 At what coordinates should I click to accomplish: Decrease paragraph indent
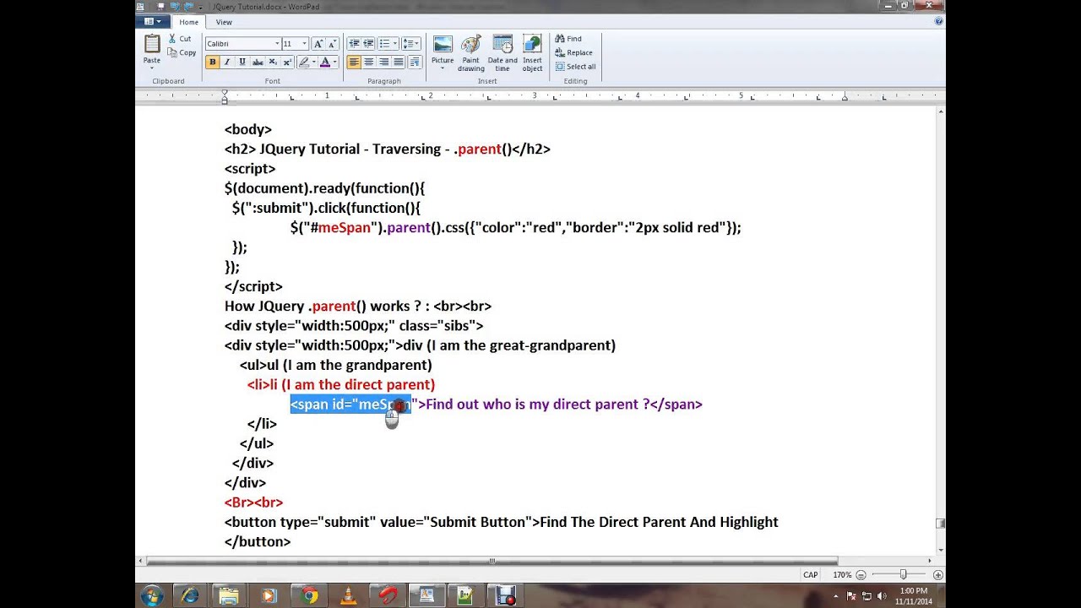[355, 44]
